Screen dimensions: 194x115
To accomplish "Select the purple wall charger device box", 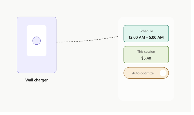I will 36,45.
